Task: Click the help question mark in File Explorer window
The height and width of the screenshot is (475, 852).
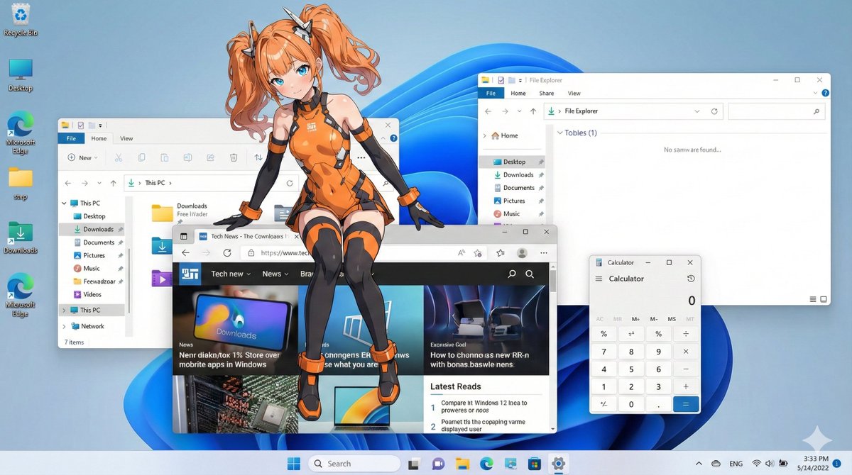Action: pyautogui.click(x=824, y=93)
